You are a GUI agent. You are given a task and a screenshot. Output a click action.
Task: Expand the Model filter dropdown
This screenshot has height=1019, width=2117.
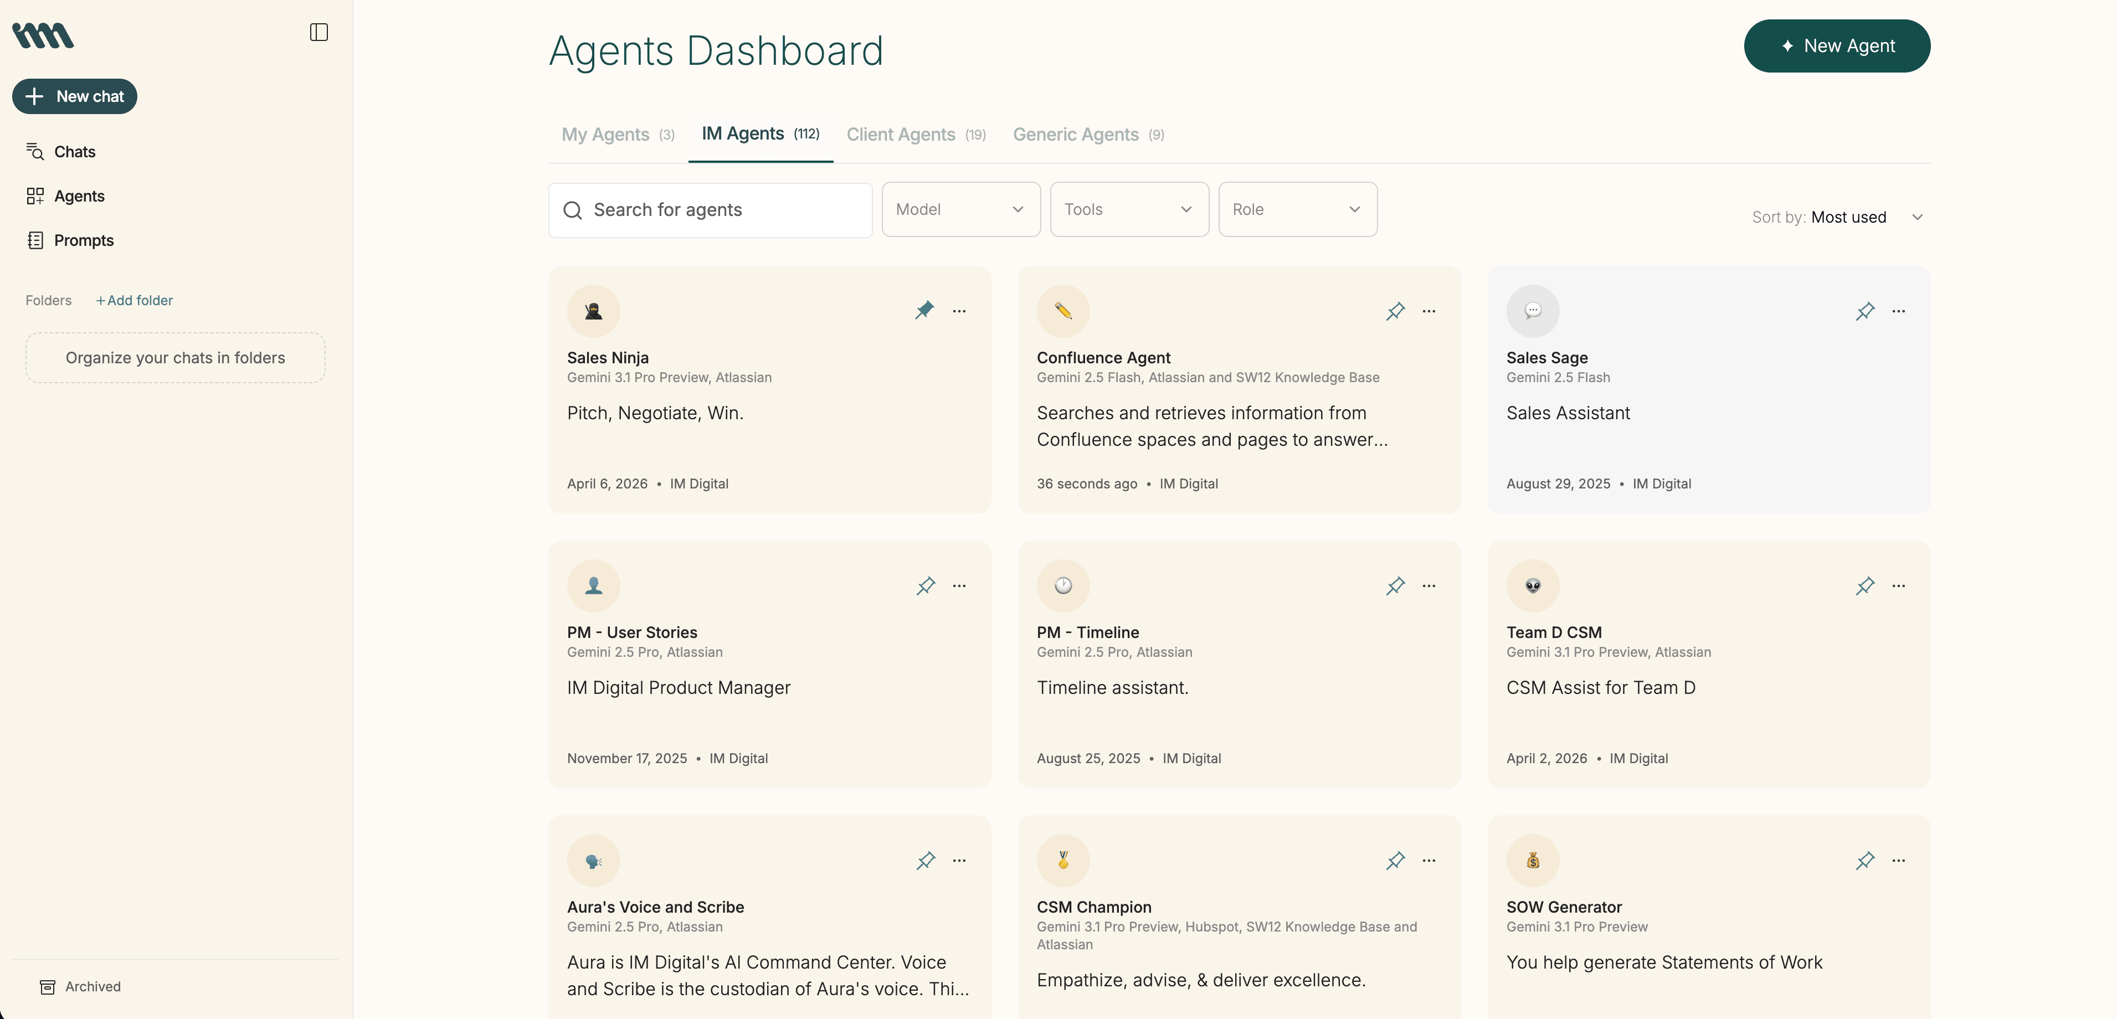pos(960,209)
